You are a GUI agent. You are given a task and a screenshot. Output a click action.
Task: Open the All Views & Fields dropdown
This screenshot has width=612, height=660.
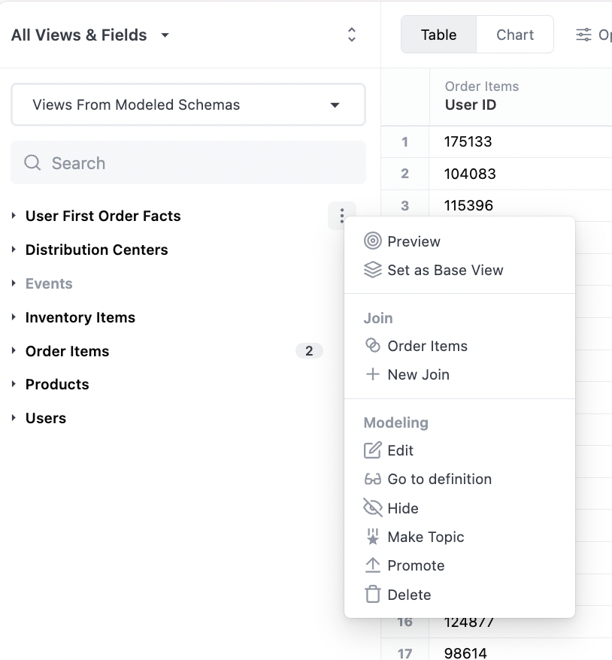(x=91, y=35)
